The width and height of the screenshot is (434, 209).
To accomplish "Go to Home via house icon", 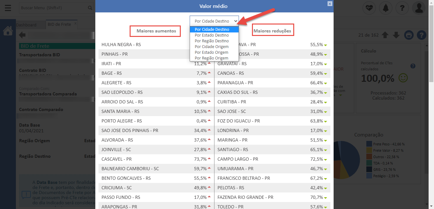I will click(8, 31).
